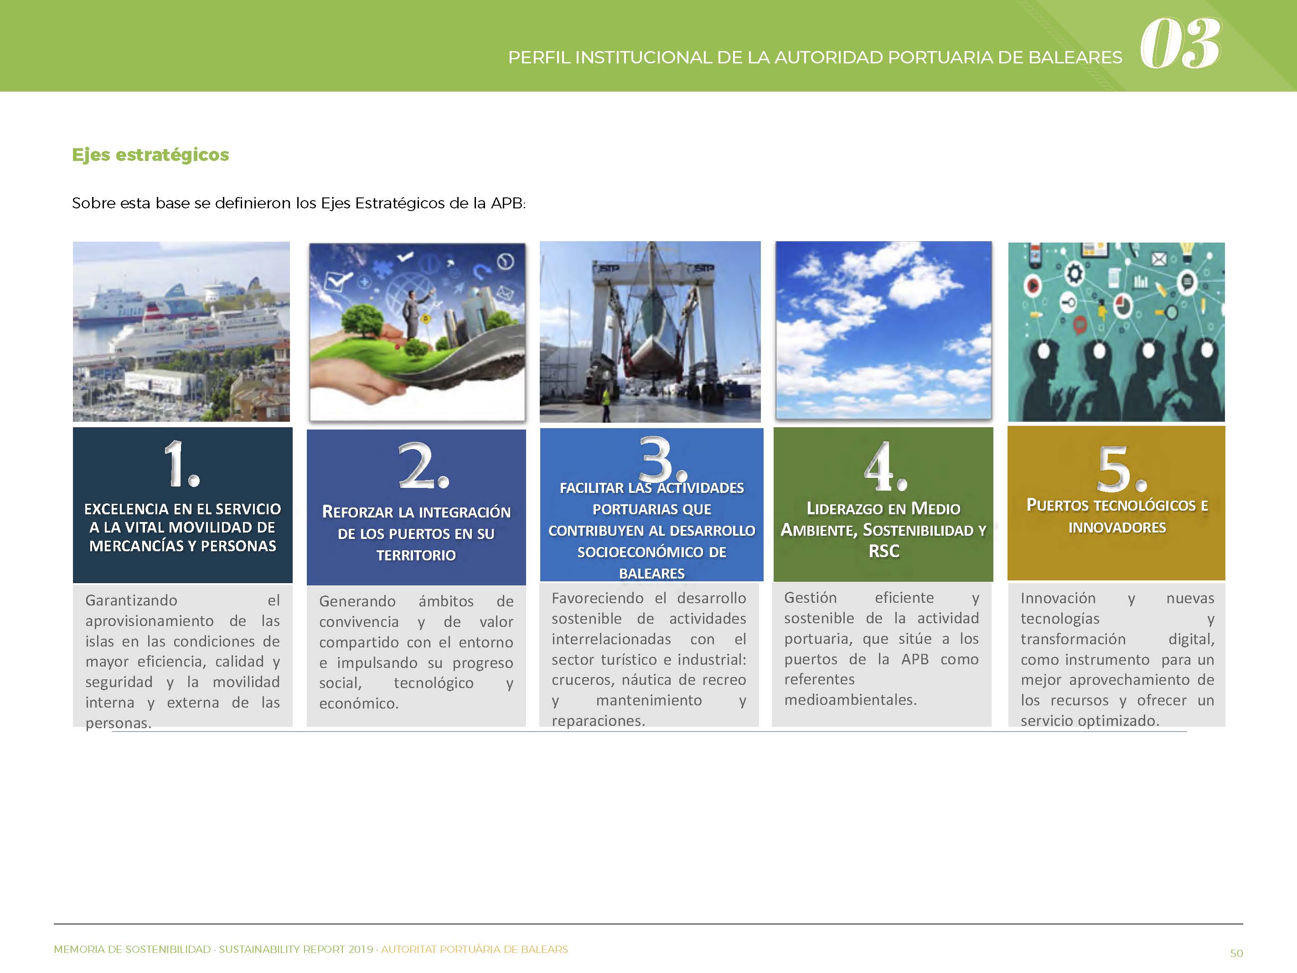Viewport: 1297px width, 973px height.
Task: Open the boat travel lift photo
Action: click(x=650, y=332)
